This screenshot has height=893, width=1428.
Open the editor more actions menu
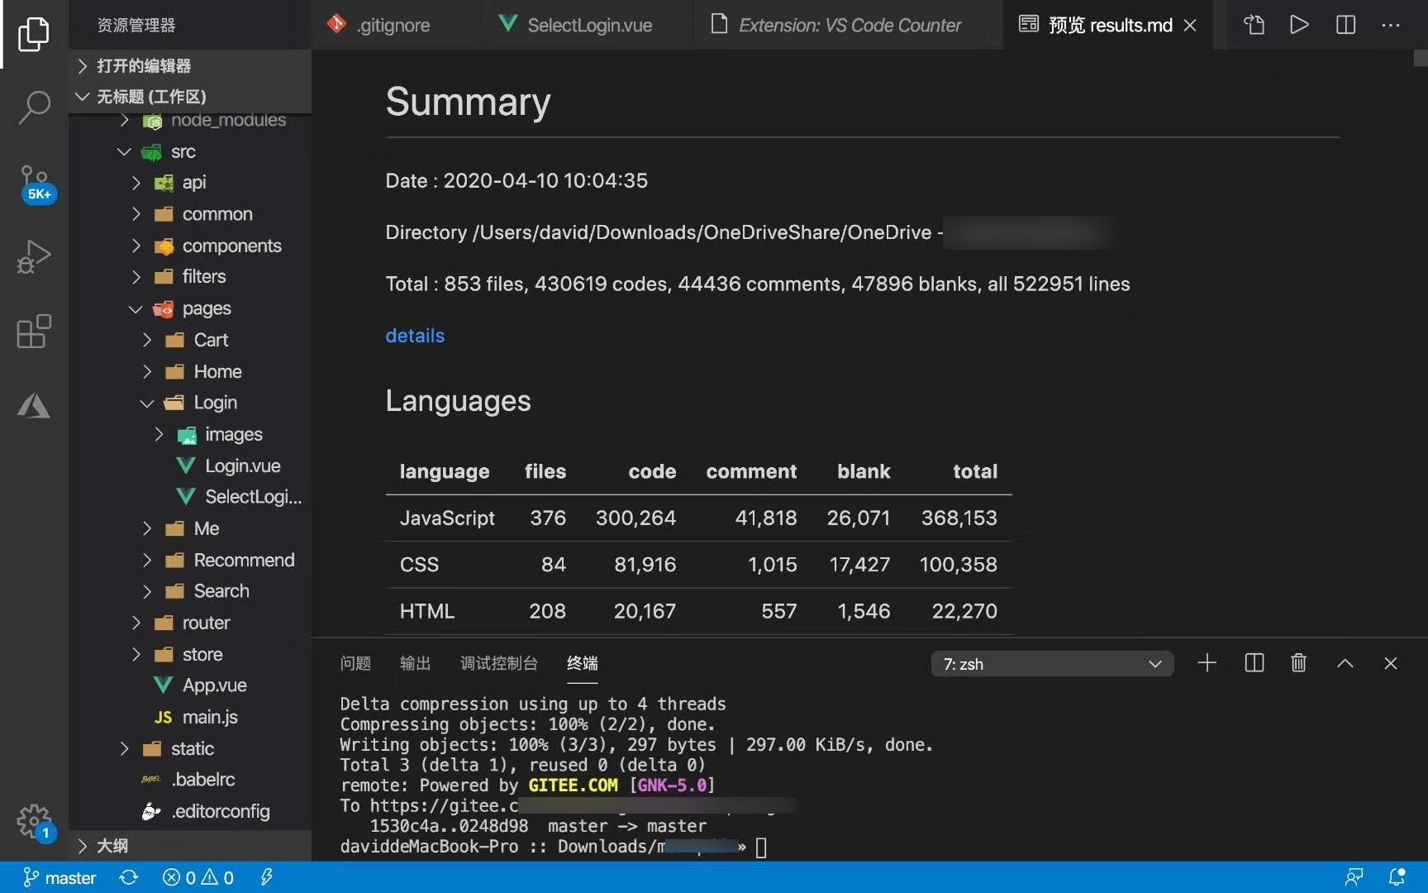[x=1391, y=25]
